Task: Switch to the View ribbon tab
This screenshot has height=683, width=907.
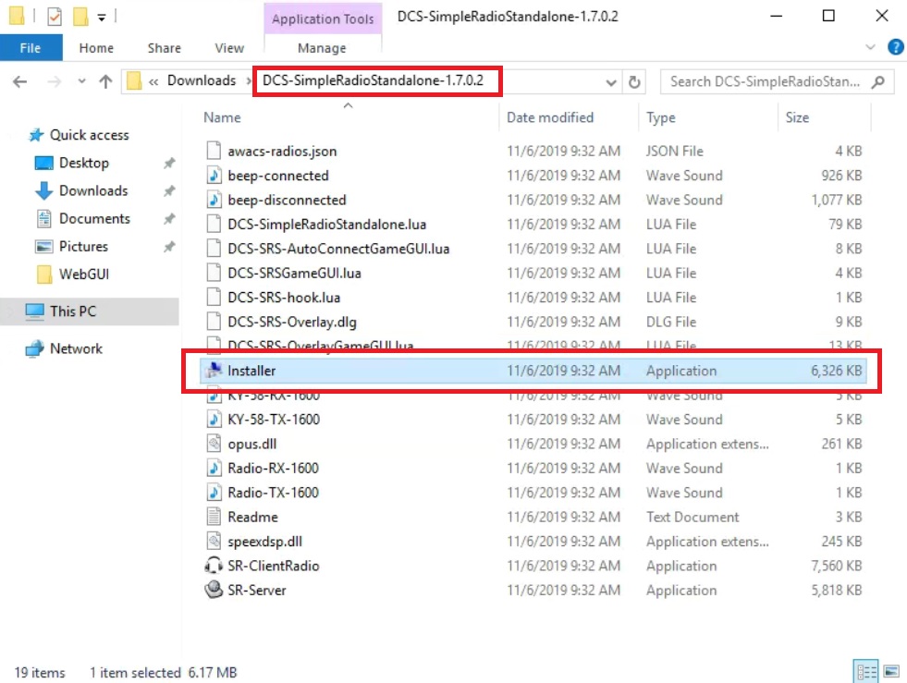Action: pos(229,48)
